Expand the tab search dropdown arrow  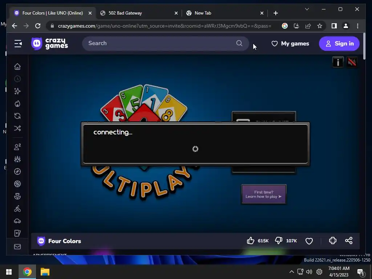(x=307, y=9)
